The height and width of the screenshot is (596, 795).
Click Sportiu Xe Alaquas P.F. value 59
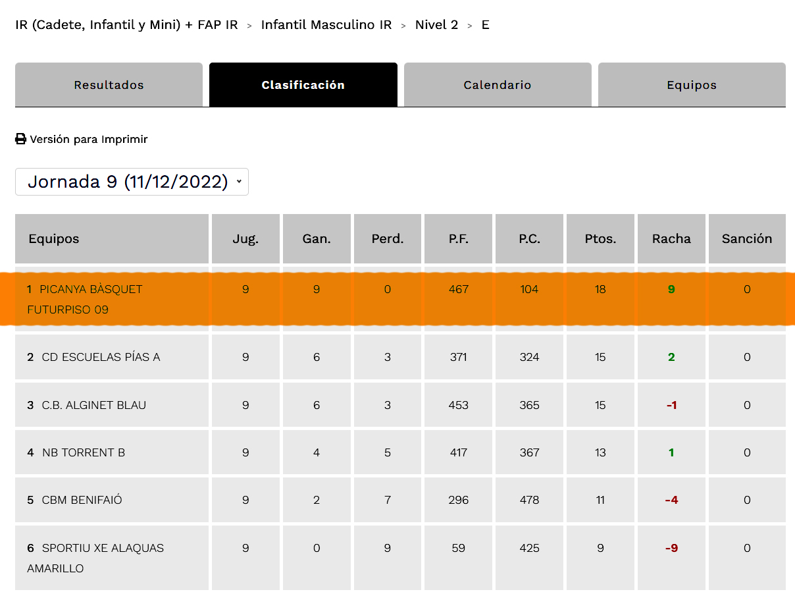pos(459,548)
